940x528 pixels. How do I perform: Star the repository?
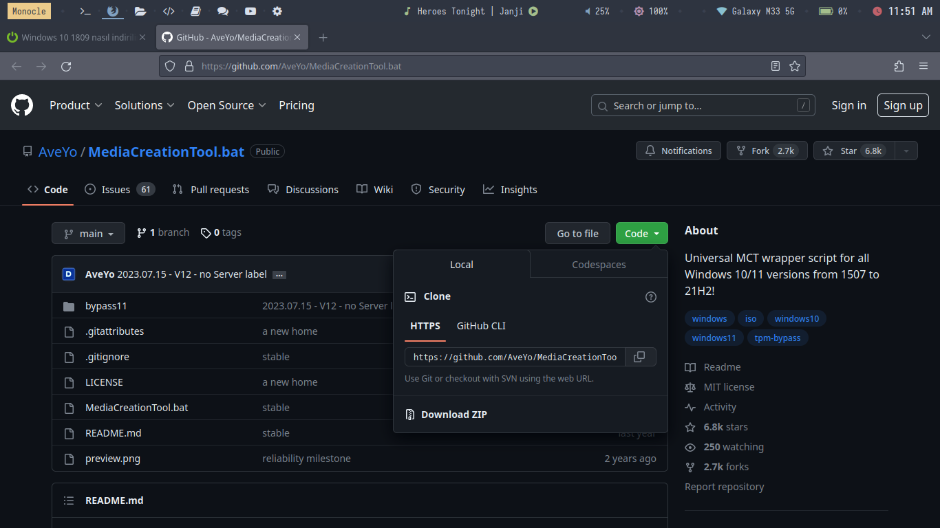855,151
